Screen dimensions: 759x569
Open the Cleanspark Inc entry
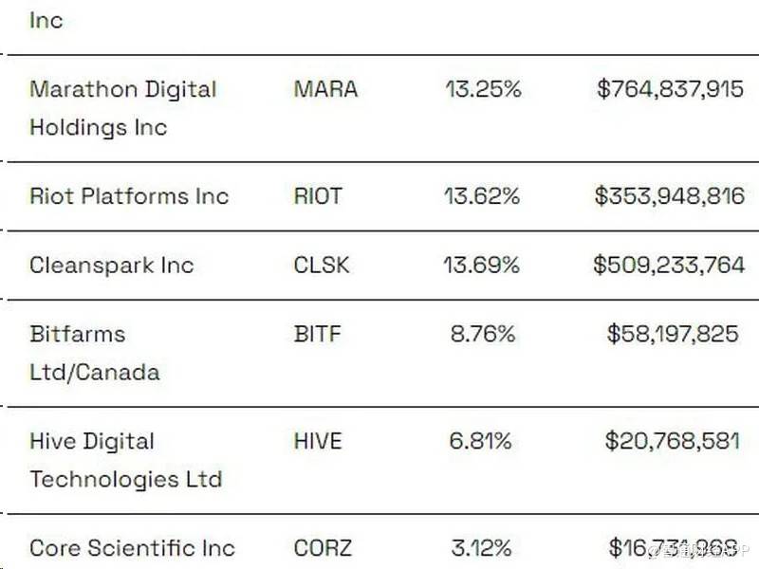pyautogui.click(x=111, y=265)
